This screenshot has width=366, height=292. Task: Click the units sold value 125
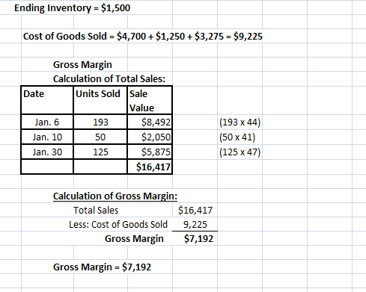tap(100, 152)
